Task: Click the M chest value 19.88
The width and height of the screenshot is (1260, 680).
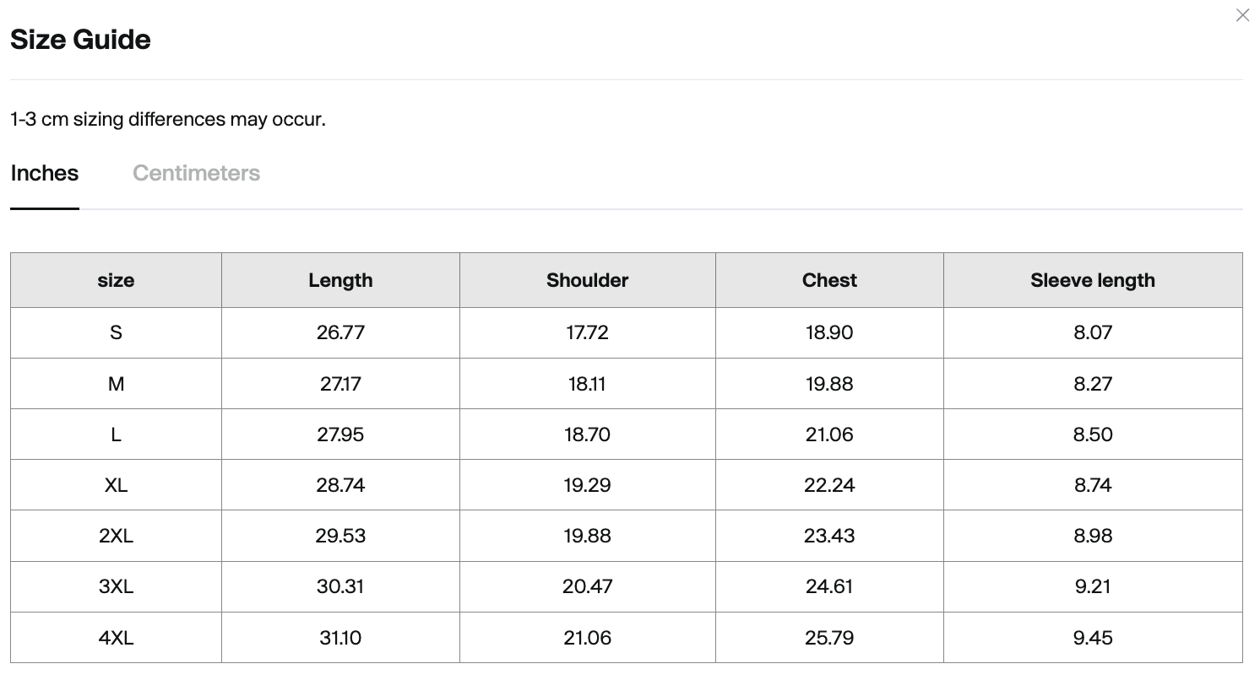Action: click(x=829, y=384)
